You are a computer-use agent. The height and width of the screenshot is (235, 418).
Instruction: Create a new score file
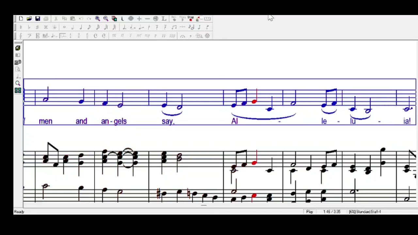21,19
